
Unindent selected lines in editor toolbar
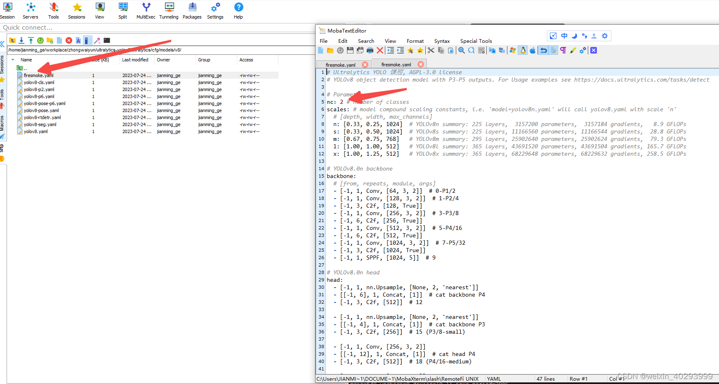coord(390,50)
